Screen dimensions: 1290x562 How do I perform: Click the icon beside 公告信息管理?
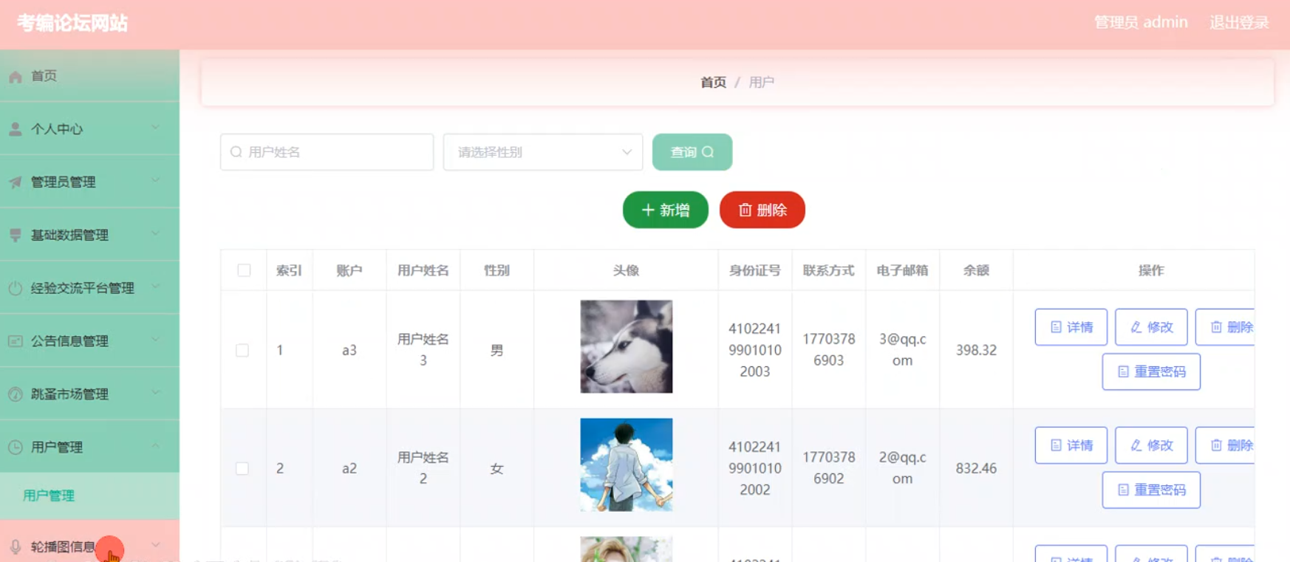pos(15,341)
